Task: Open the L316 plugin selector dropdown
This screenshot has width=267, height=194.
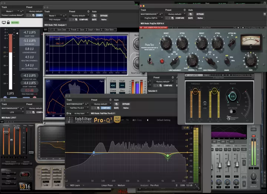Action: 13,112
